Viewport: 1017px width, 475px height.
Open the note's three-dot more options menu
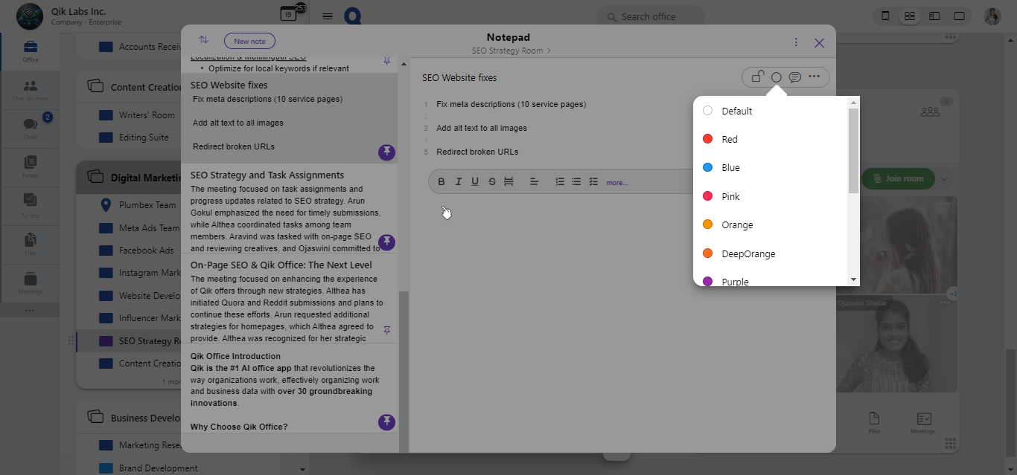(814, 77)
